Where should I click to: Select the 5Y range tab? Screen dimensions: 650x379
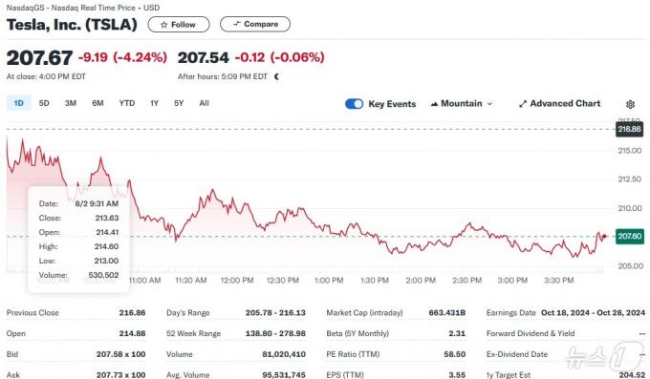(x=179, y=103)
